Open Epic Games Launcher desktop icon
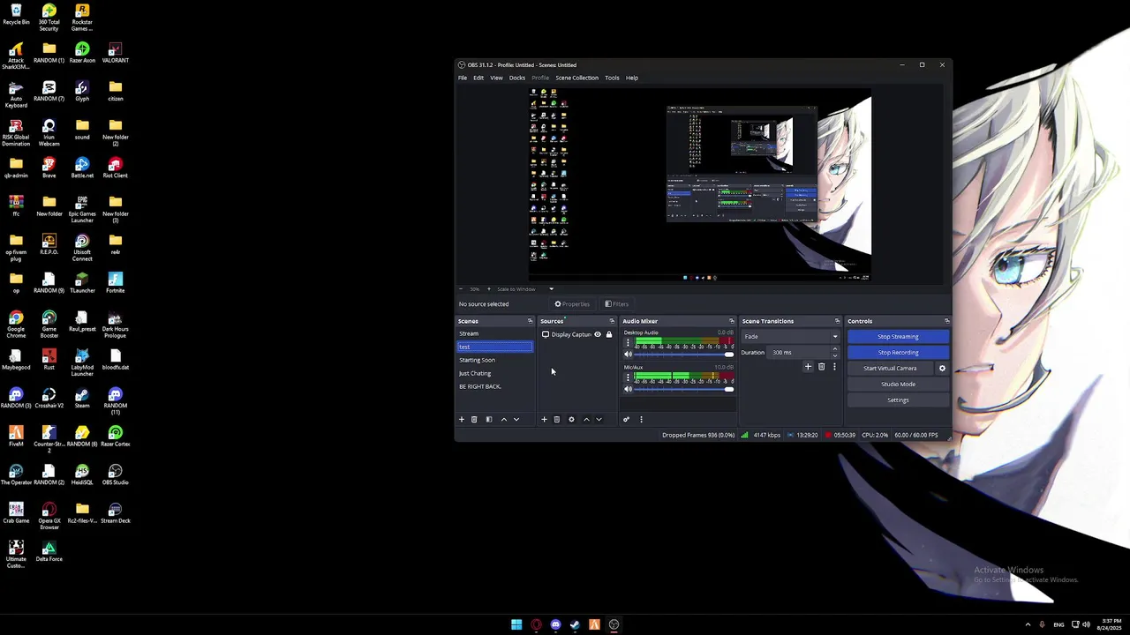Viewport: 1130px width, 635px height. coord(82,210)
